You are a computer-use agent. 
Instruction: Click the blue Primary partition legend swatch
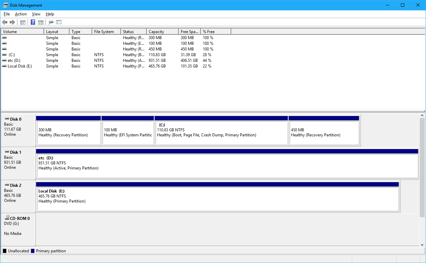pyautogui.click(x=33, y=251)
